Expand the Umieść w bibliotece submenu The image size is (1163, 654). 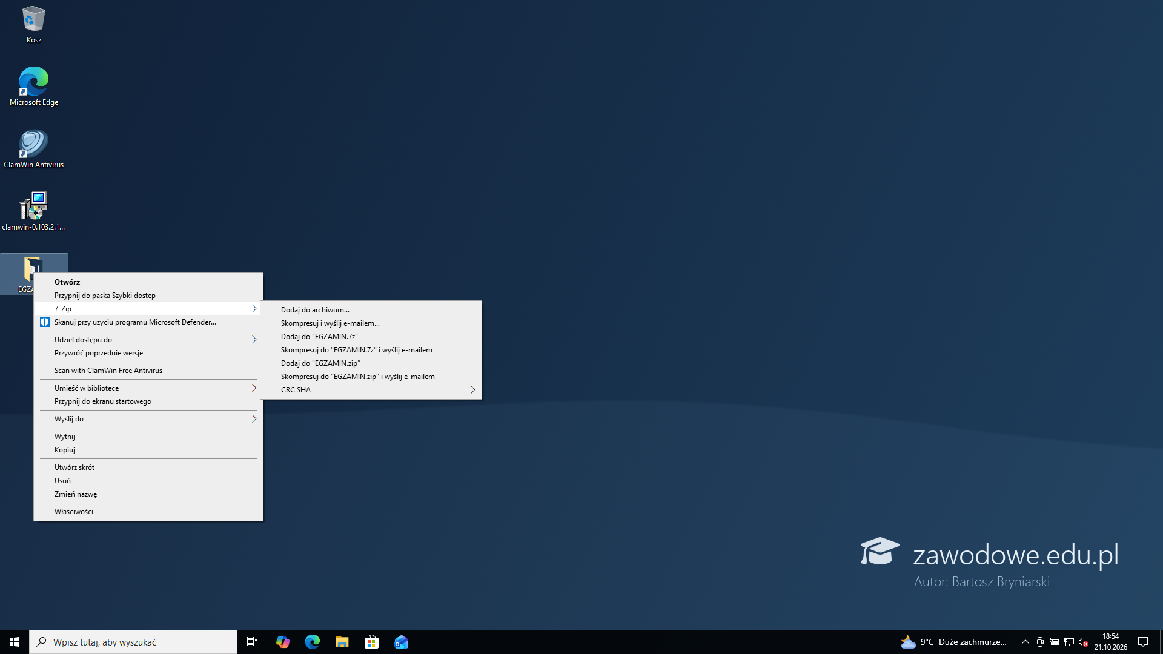click(x=148, y=388)
